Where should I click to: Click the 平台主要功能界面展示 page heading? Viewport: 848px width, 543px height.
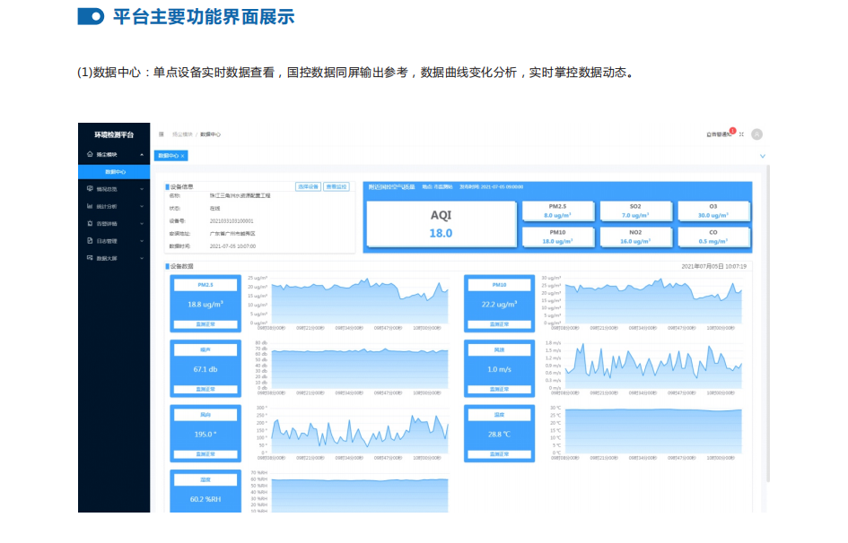pos(204,17)
